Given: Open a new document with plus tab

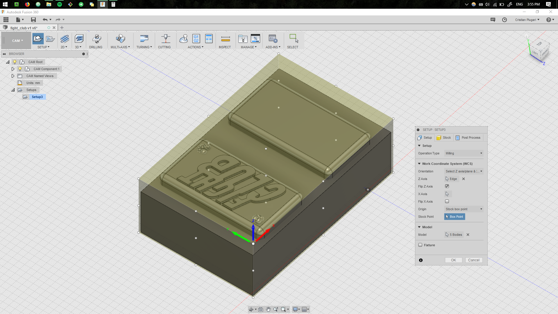Looking at the screenshot, I should pyautogui.click(x=62, y=28).
